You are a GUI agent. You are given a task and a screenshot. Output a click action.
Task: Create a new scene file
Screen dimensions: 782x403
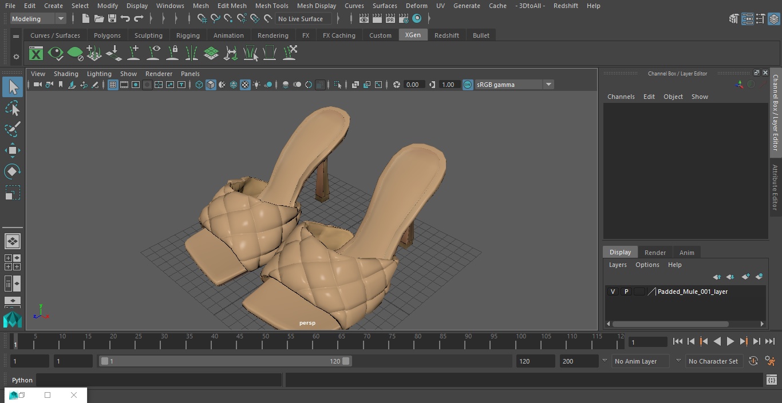[85, 19]
